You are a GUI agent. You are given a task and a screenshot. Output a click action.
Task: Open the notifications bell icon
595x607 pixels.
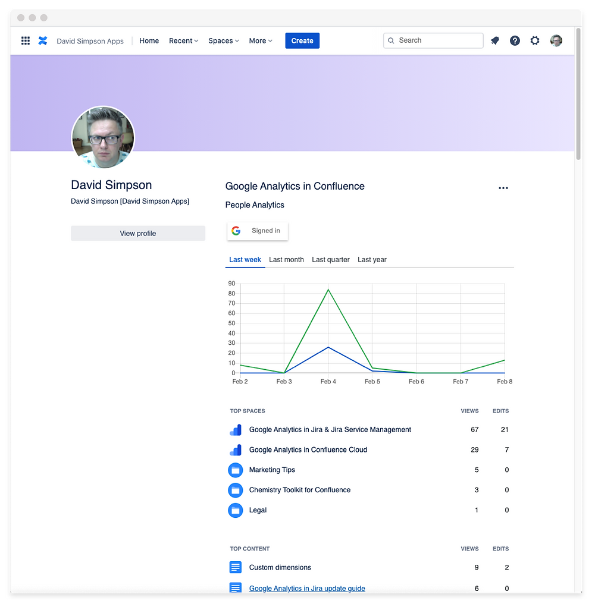(x=494, y=40)
